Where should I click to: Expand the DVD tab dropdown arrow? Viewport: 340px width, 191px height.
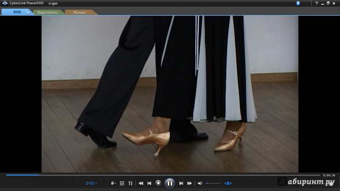pos(28,12)
